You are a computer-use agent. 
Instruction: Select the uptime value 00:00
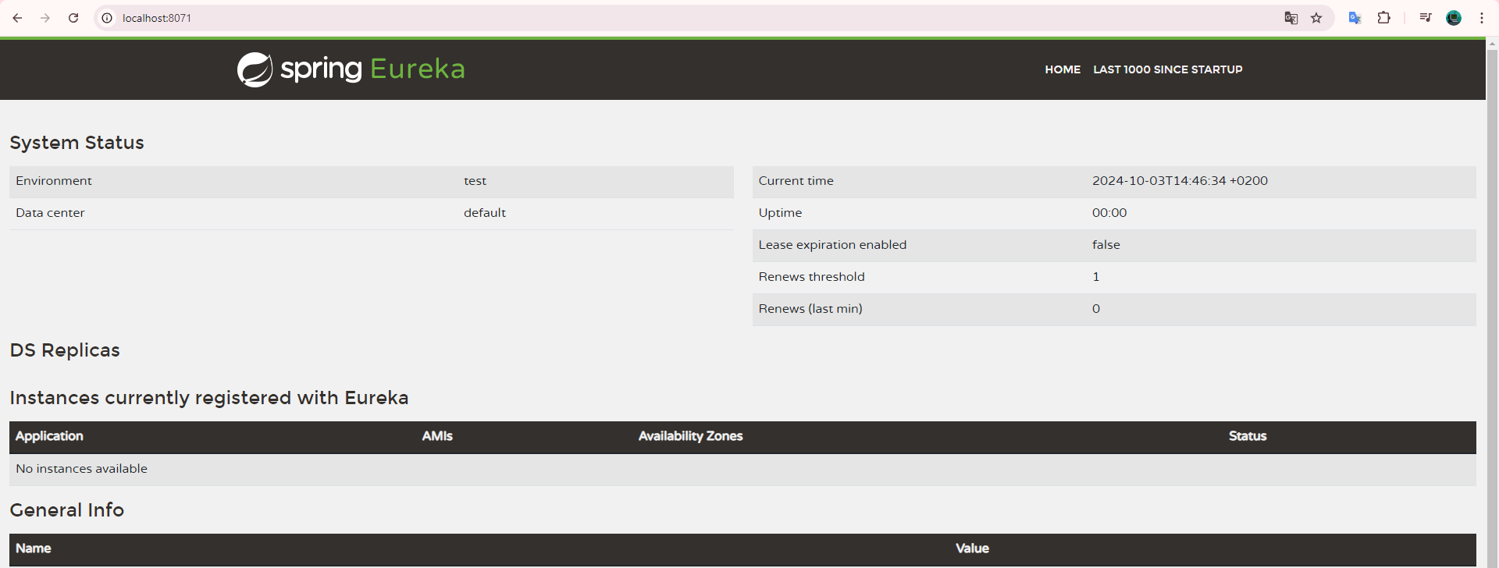click(1109, 213)
